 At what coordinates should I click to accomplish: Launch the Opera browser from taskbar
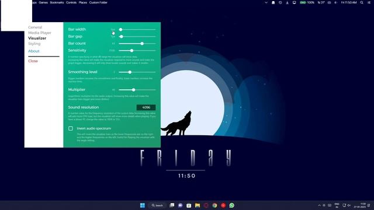tap(206, 205)
